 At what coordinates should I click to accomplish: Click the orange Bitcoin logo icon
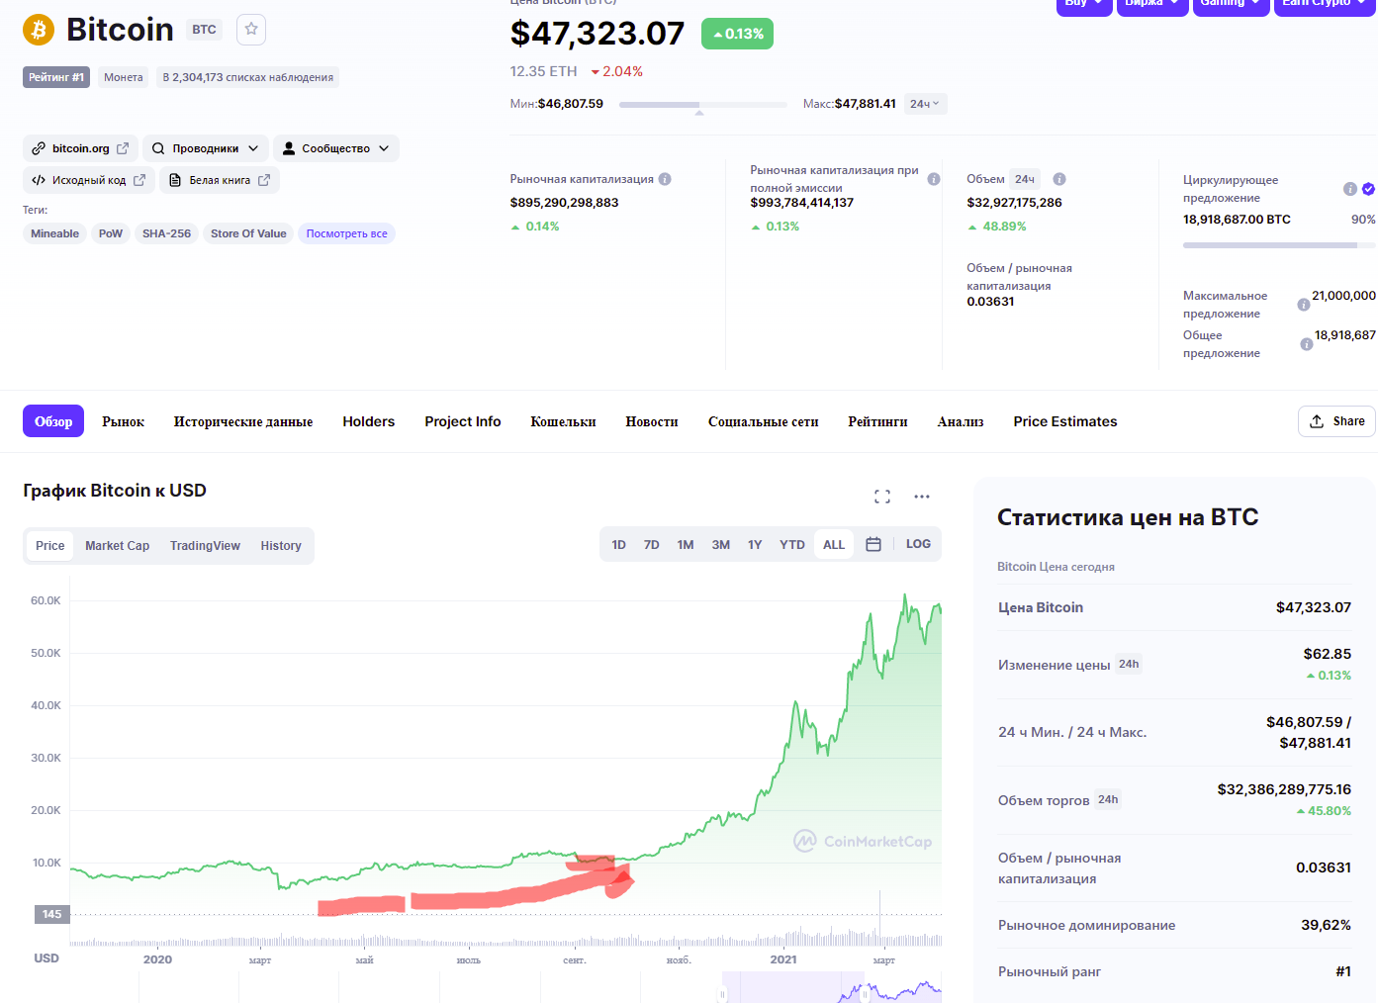coord(40,30)
